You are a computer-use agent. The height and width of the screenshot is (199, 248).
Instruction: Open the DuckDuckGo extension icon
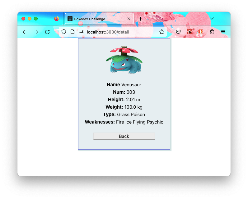click(201, 32)
